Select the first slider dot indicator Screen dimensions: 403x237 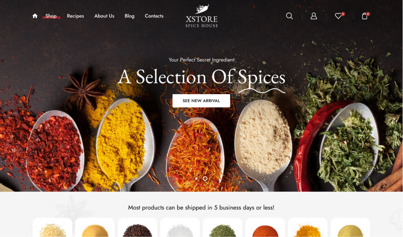pyautogui.click(x=196, y=178)
